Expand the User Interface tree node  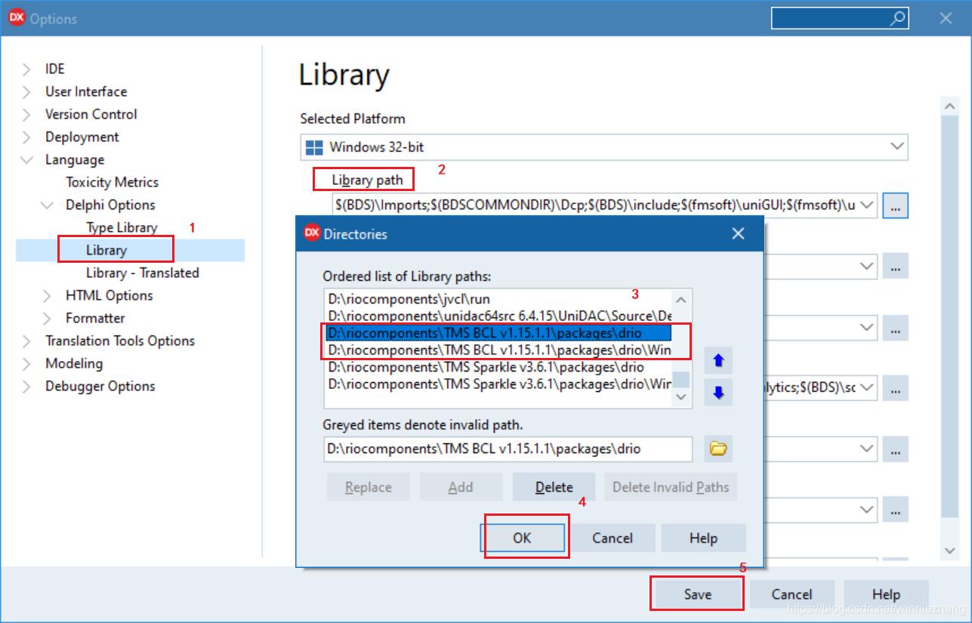click(27, 92)
